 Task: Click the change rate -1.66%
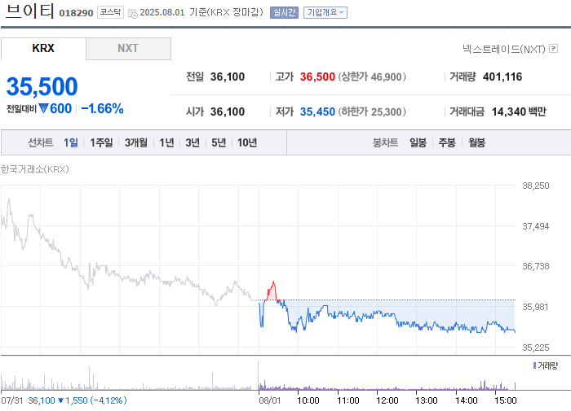pyautogui.click(x=102, y=108)
